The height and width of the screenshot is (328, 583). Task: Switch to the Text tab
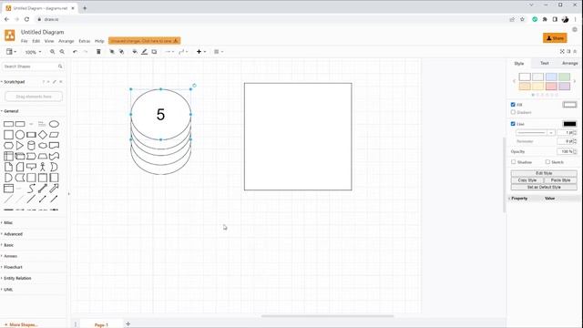click(x=545, y=63)
